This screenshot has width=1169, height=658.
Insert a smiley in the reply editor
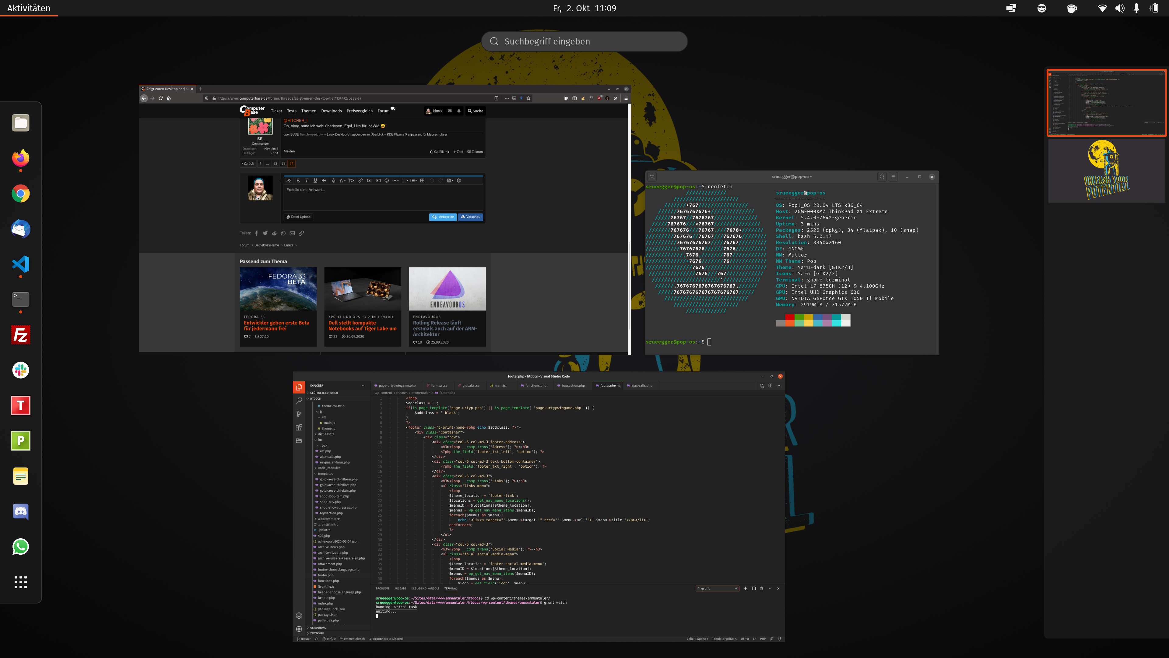387,181
